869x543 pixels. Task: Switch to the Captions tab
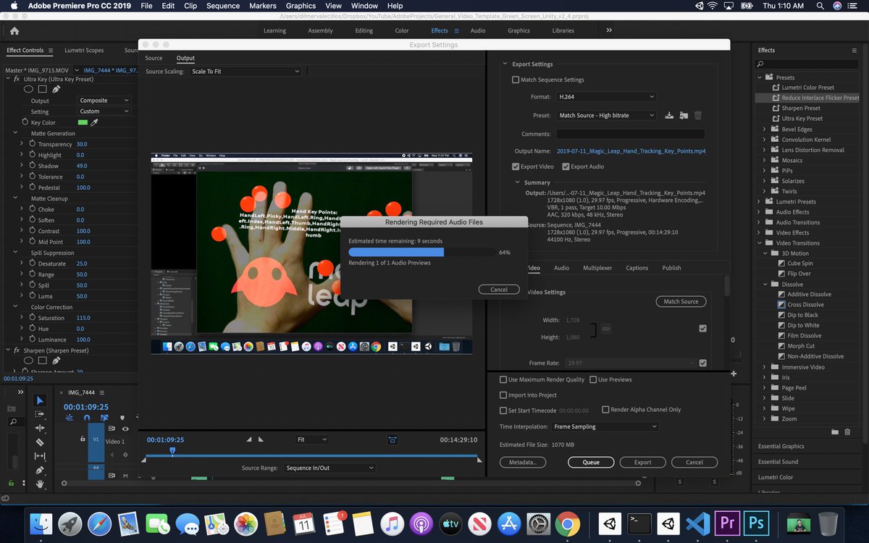637,268
